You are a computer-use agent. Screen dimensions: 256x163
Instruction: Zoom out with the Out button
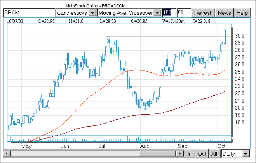point(202,154)
